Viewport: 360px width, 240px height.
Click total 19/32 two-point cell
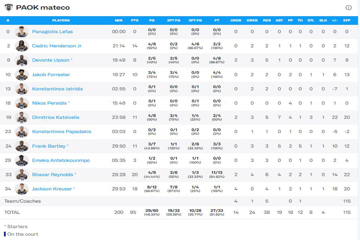[x=174, y=212]
